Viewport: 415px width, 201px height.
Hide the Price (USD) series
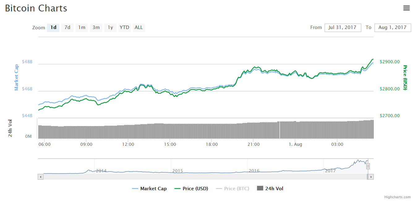191,189
